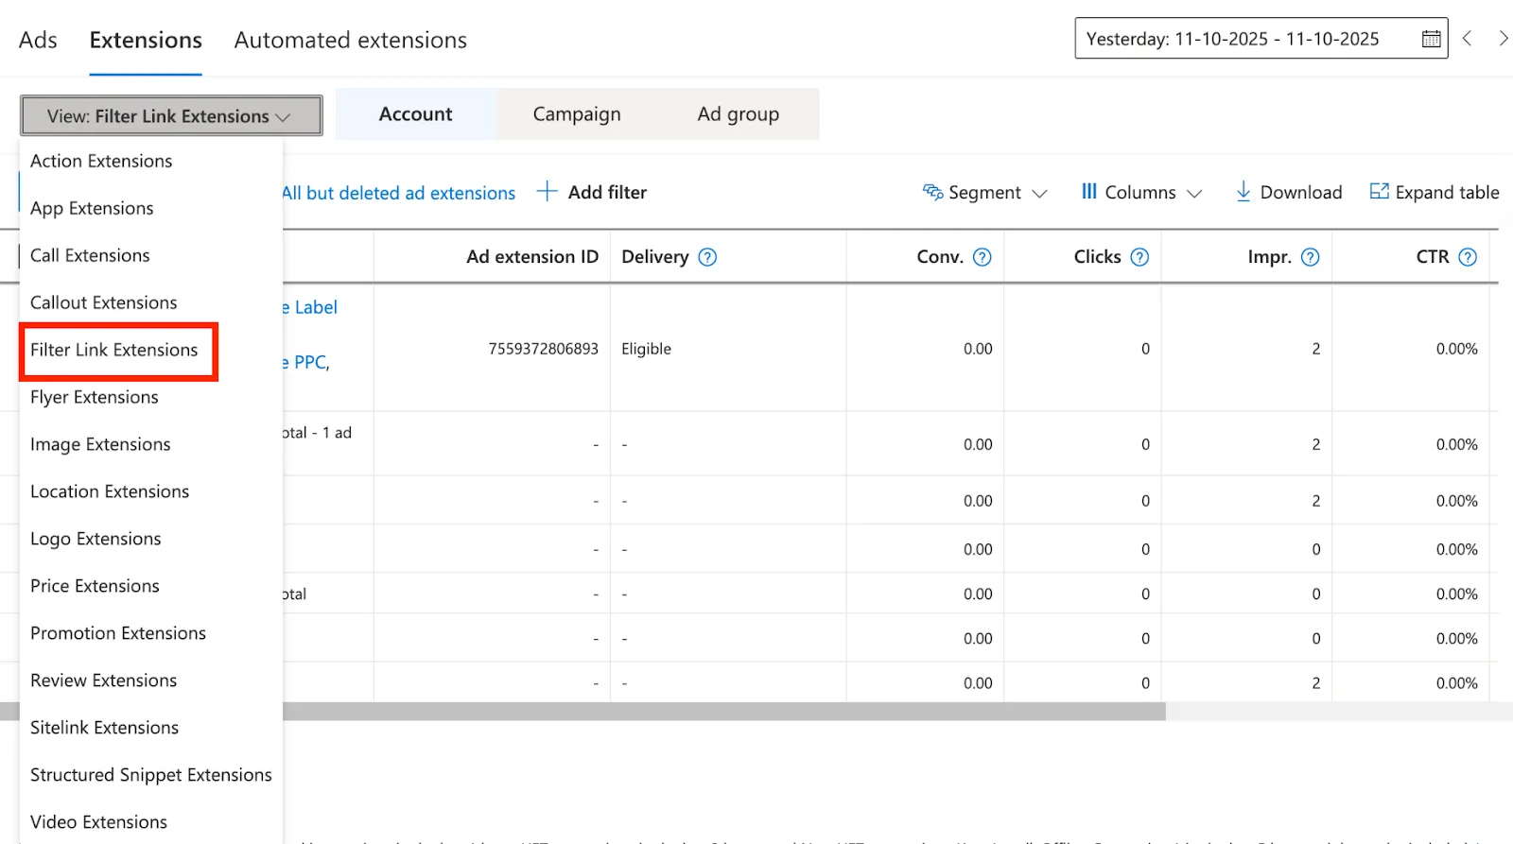Image resolution: width=1513 pixels, height=844 pixels.
Task: Choose Video Extensions from the list
Action: [151, 822]
